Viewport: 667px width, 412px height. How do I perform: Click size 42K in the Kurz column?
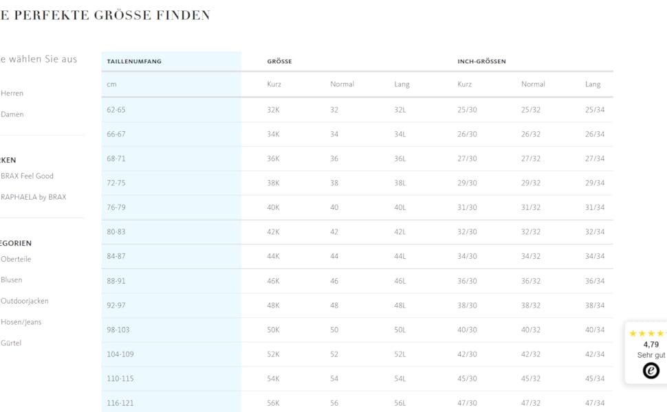273,232
